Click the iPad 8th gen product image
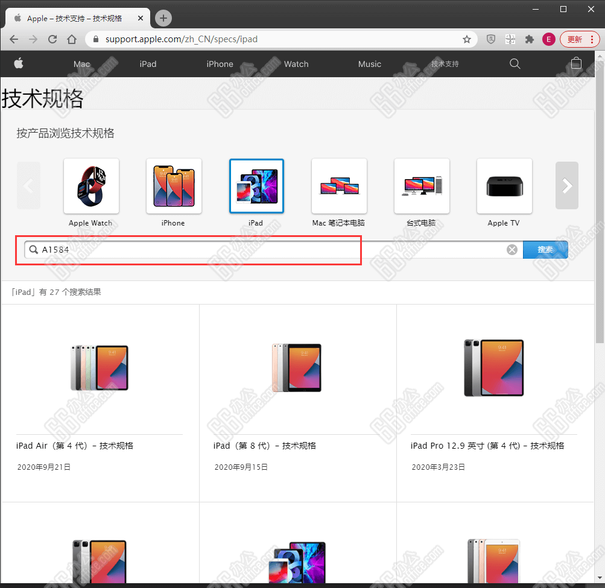This screenshot has height=588, width=605. 296,368
